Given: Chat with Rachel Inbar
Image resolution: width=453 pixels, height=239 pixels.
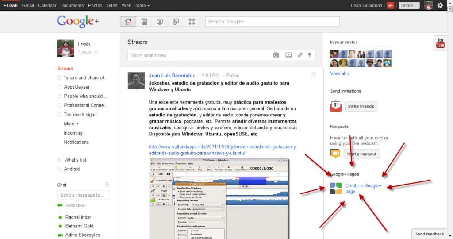Looking at the screenshot, I should (78, 217).
